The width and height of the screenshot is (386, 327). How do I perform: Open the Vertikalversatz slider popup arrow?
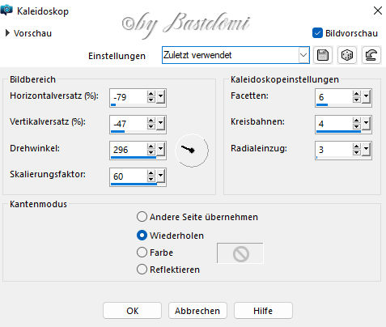pos(160,124)
